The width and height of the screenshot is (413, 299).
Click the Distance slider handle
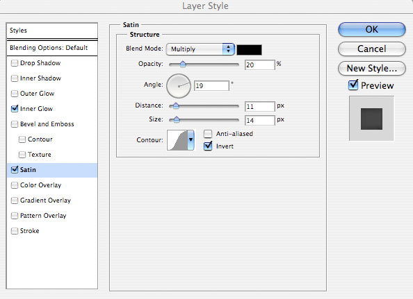(x=175, y=105)
